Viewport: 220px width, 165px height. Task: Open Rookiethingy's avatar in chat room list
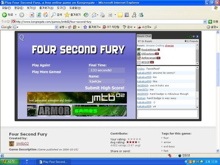[x=139, y=49]
